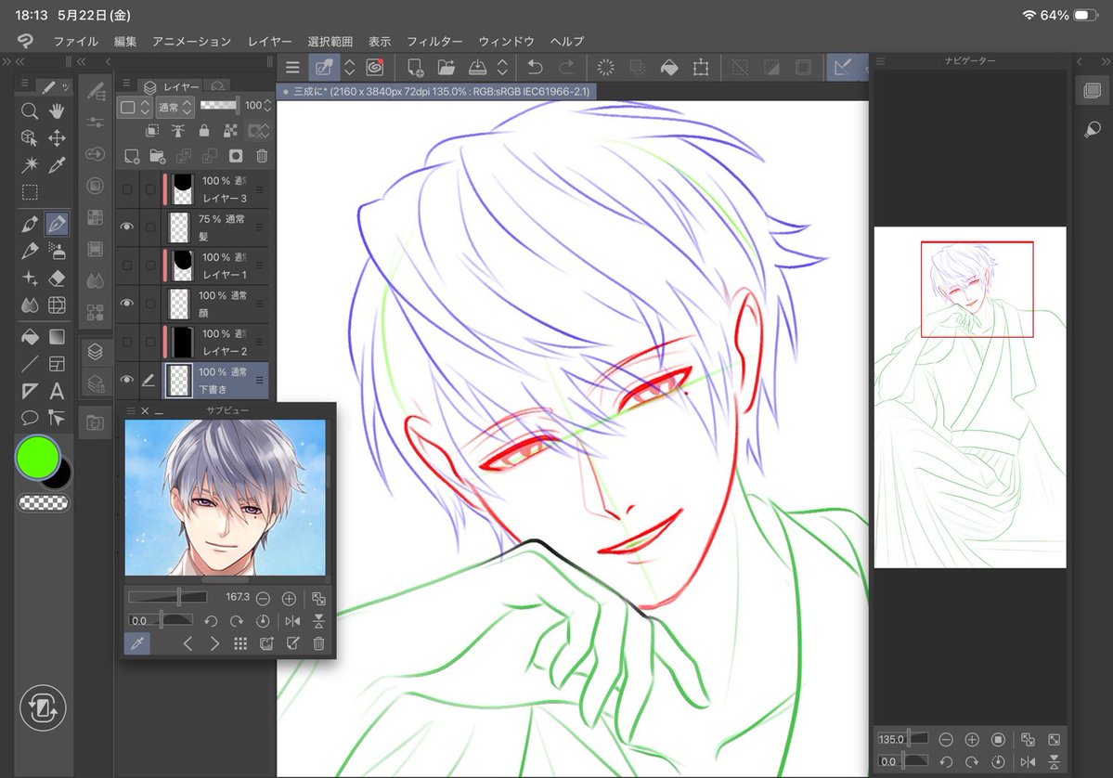Select the Blend droplets tool

coord(29,305)
